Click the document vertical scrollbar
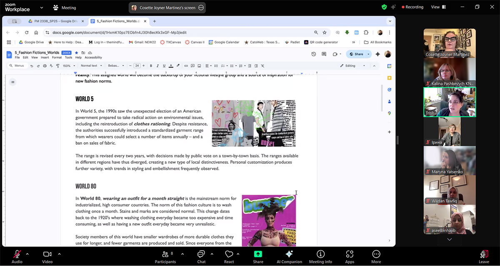This screenshot has height=266, width=500. click(x=382, y=98)
